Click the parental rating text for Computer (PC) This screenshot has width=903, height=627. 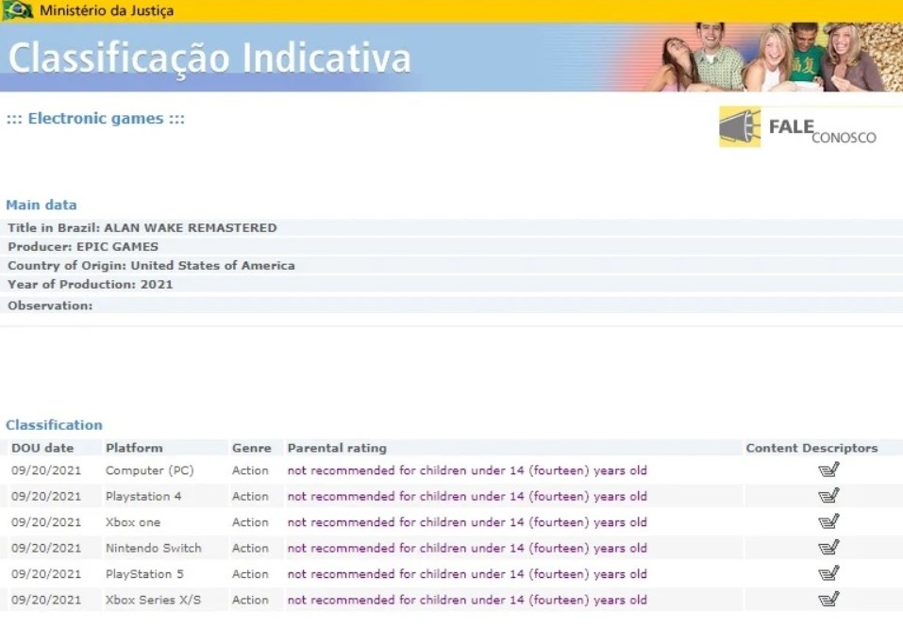[467, 470]
